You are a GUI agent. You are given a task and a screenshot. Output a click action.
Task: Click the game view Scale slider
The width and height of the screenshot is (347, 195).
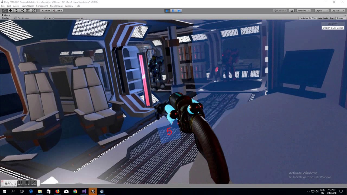(67, 18)
